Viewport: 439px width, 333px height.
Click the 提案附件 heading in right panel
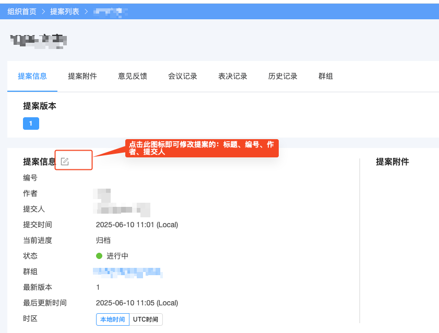[x=393, y=162]
